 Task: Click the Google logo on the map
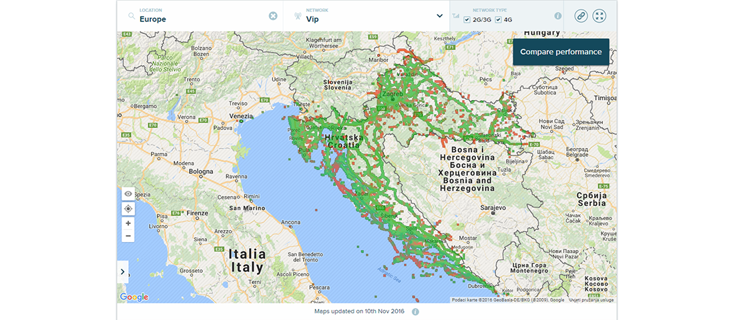(x=134, y=297)
